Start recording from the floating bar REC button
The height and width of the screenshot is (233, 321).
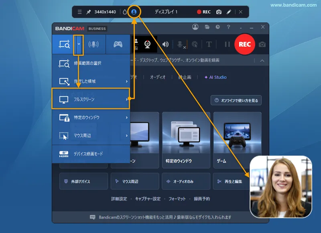pos(204,12)
